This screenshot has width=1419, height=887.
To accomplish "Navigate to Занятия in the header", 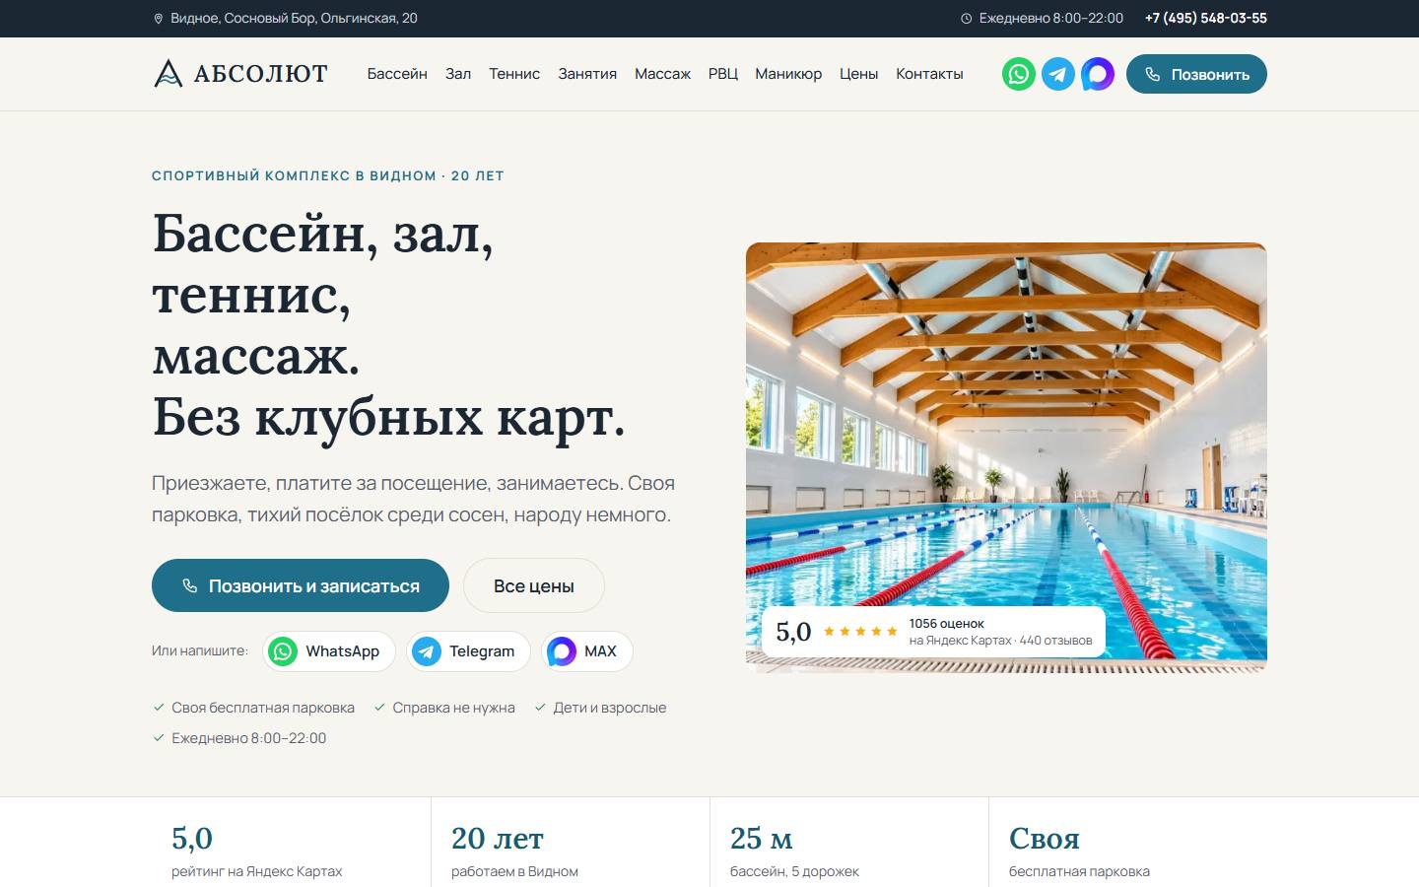I will pyautogui.click(x=587, y=74).
